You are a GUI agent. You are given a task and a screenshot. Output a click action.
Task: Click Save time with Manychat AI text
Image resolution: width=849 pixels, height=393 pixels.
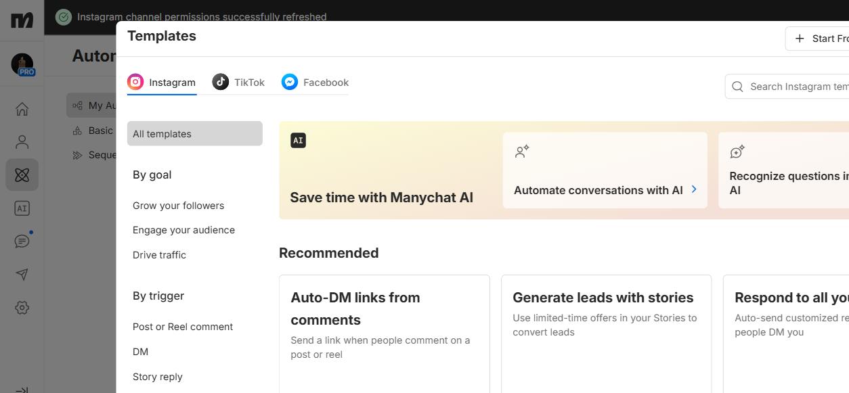(x=381, y=198)
